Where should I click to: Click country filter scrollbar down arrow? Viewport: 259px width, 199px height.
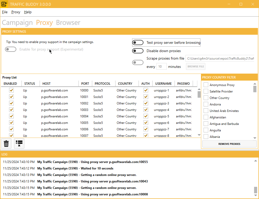pyautogui.click(x=255, y=138)
